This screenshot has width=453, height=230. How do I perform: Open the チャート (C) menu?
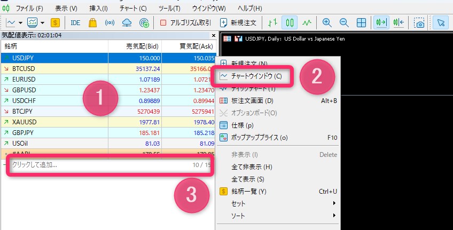(133, 9)
